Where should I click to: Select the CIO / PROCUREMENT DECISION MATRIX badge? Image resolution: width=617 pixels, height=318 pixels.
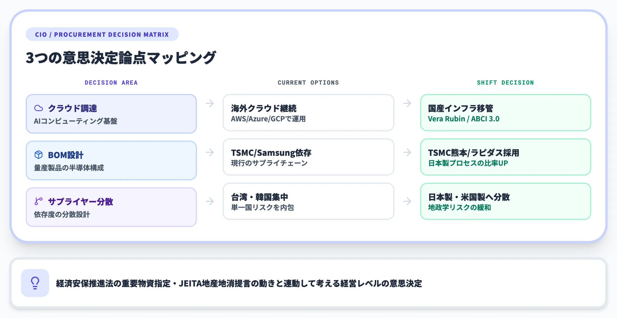102,34
